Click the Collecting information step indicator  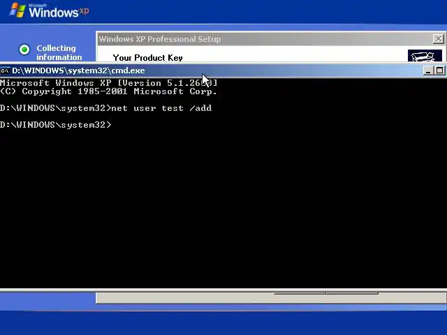click(x=24, y=50)
